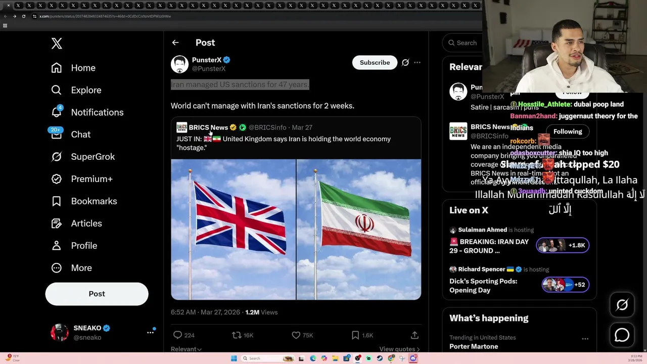
Task: Click the Iran flag image
Action: click(359, 230)
